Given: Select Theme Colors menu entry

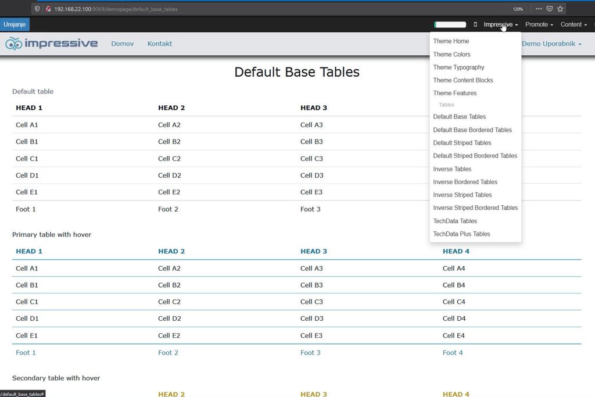Looking at the screenshot, I should pyautogui.click(x=451, y=54).
